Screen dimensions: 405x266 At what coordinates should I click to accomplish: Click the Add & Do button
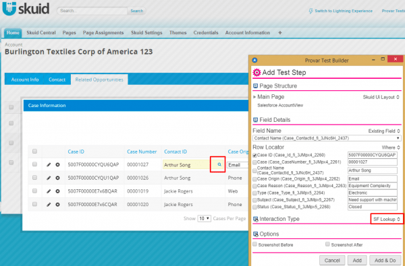click(x=385, y=261)
